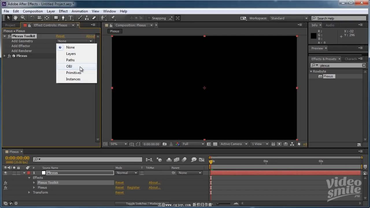Open the Parent None dropdown for Plexus layer
The image size is (370, 208).
190,173
